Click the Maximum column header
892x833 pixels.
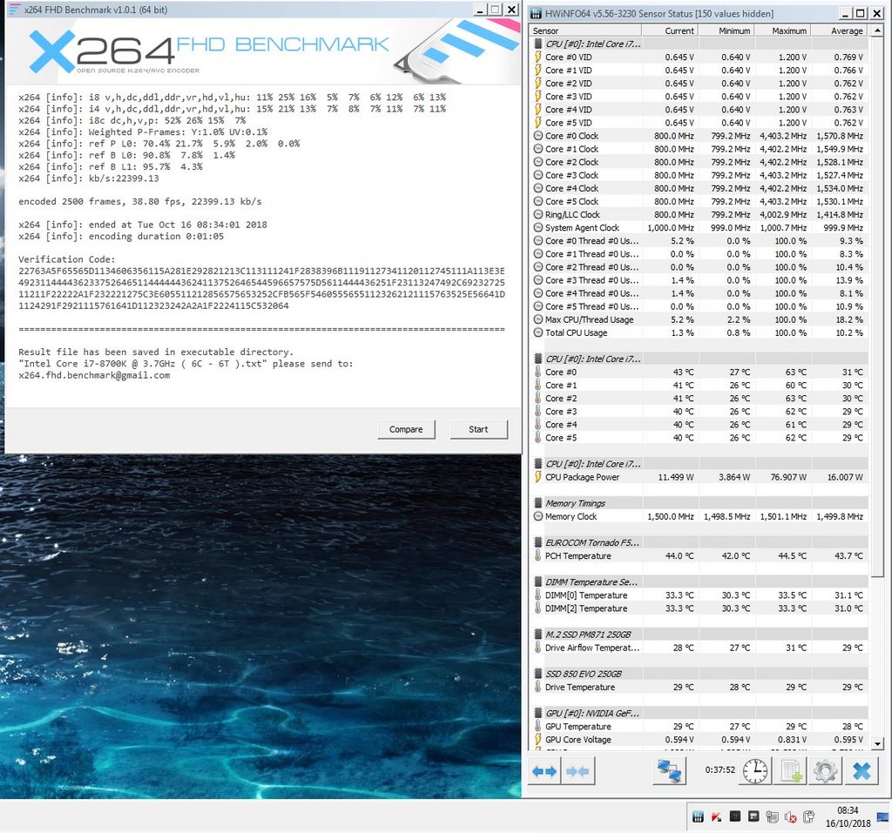[x=783, y=30]
